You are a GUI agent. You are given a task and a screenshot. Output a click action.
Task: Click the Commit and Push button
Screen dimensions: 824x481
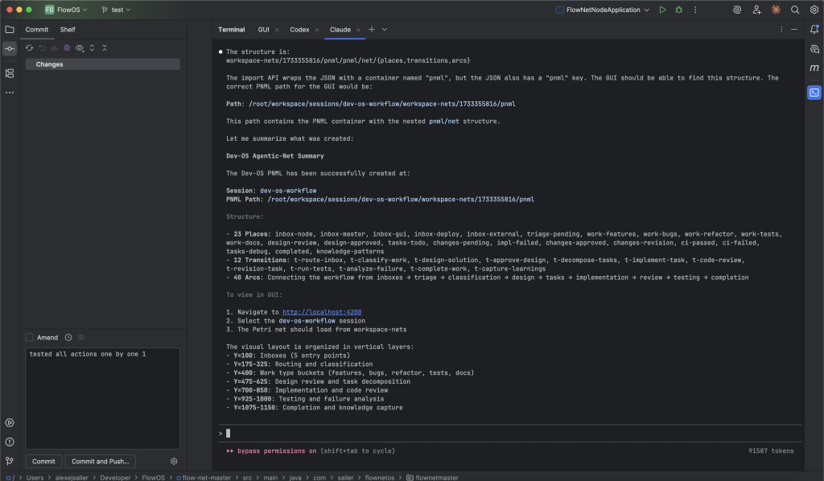pos(101,461)
